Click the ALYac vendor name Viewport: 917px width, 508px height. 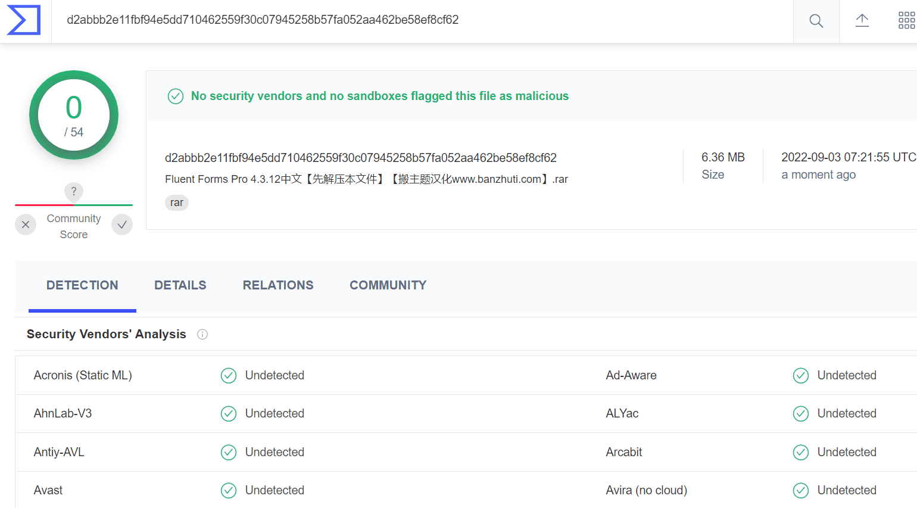pyautogui.click(x=622, y=413)
